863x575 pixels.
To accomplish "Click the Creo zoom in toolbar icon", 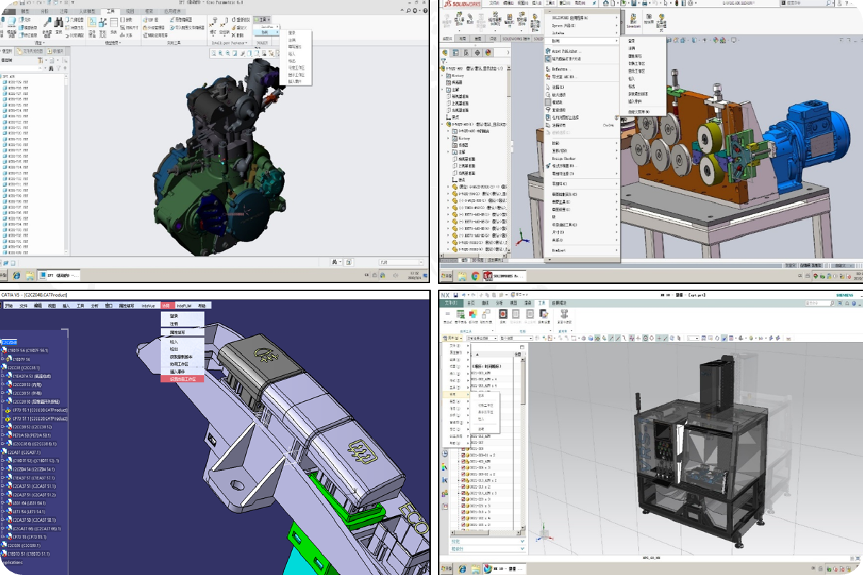I will (x=222, y=53).
